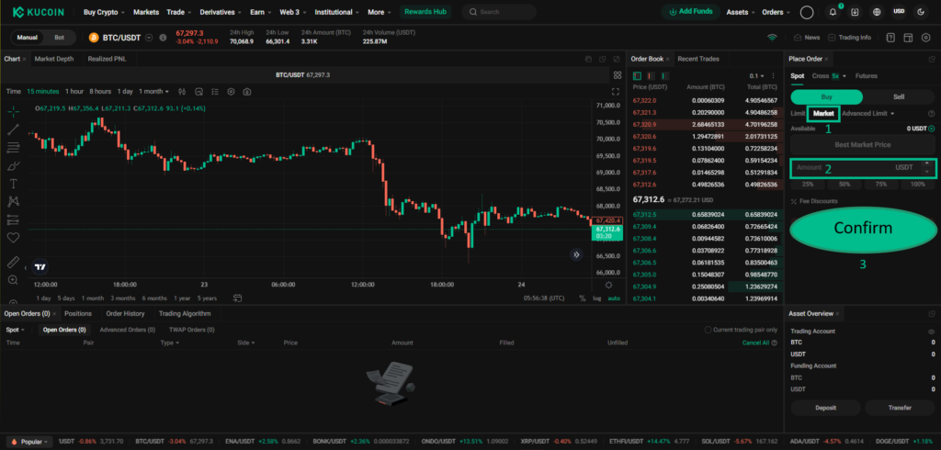This screenshot has height=450, width=941.
Task: Select the trend line drawing tool
Action: (x=13, y=129)
